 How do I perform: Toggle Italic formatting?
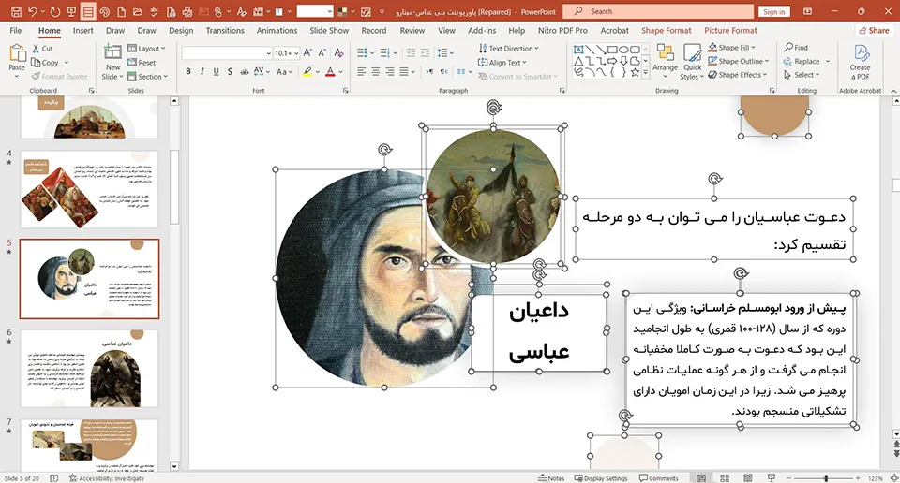[202, 72]
